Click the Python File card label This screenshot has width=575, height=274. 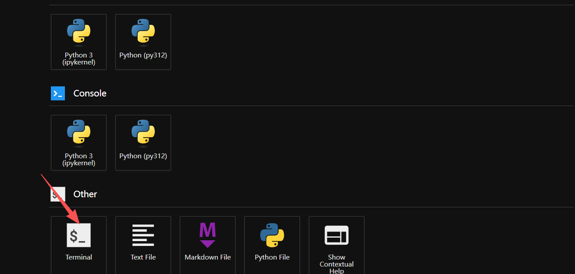pos(272,257)
